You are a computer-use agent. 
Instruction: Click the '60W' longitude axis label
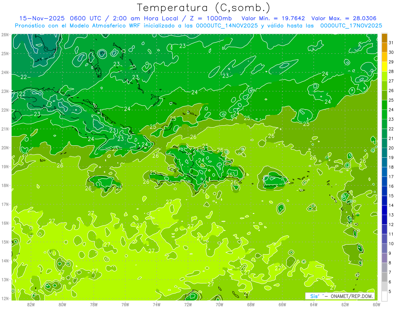click(377, 304)
